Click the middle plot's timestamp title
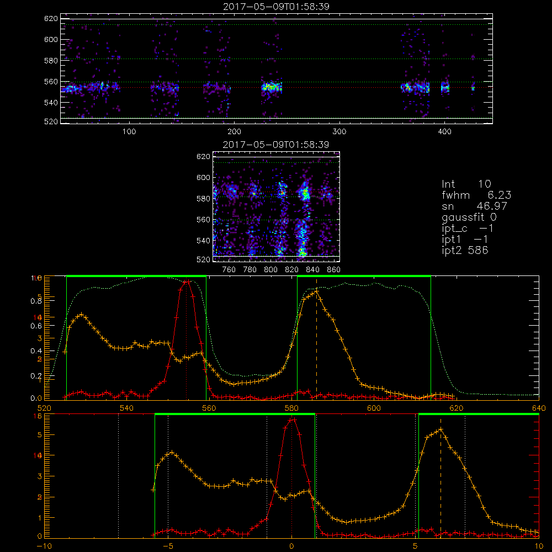The image size is (552, 552). (x=276, y=144)
